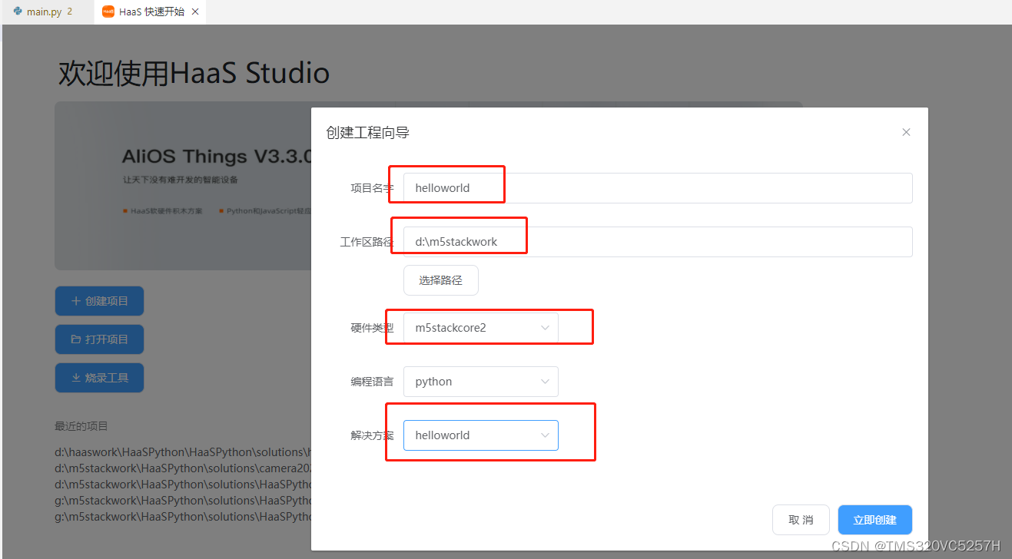The height and width of the screenshot is (559, 1012).
Task: Click the 立即创建 button
Action: (x=875, y=520)
